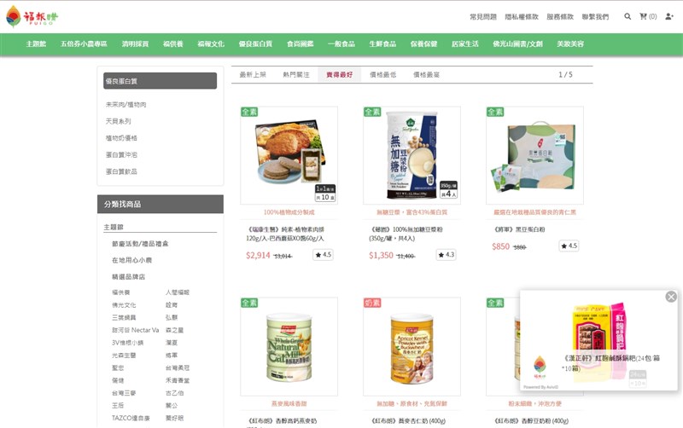Switch to the 價格最低 sorting tab
This screenshot has width=683, height=428.
coord(382,75)
